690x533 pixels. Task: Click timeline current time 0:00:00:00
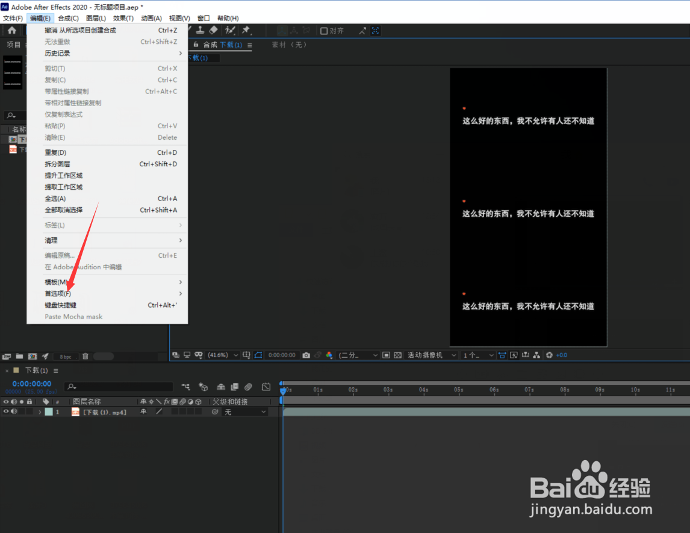coord(32,384)
